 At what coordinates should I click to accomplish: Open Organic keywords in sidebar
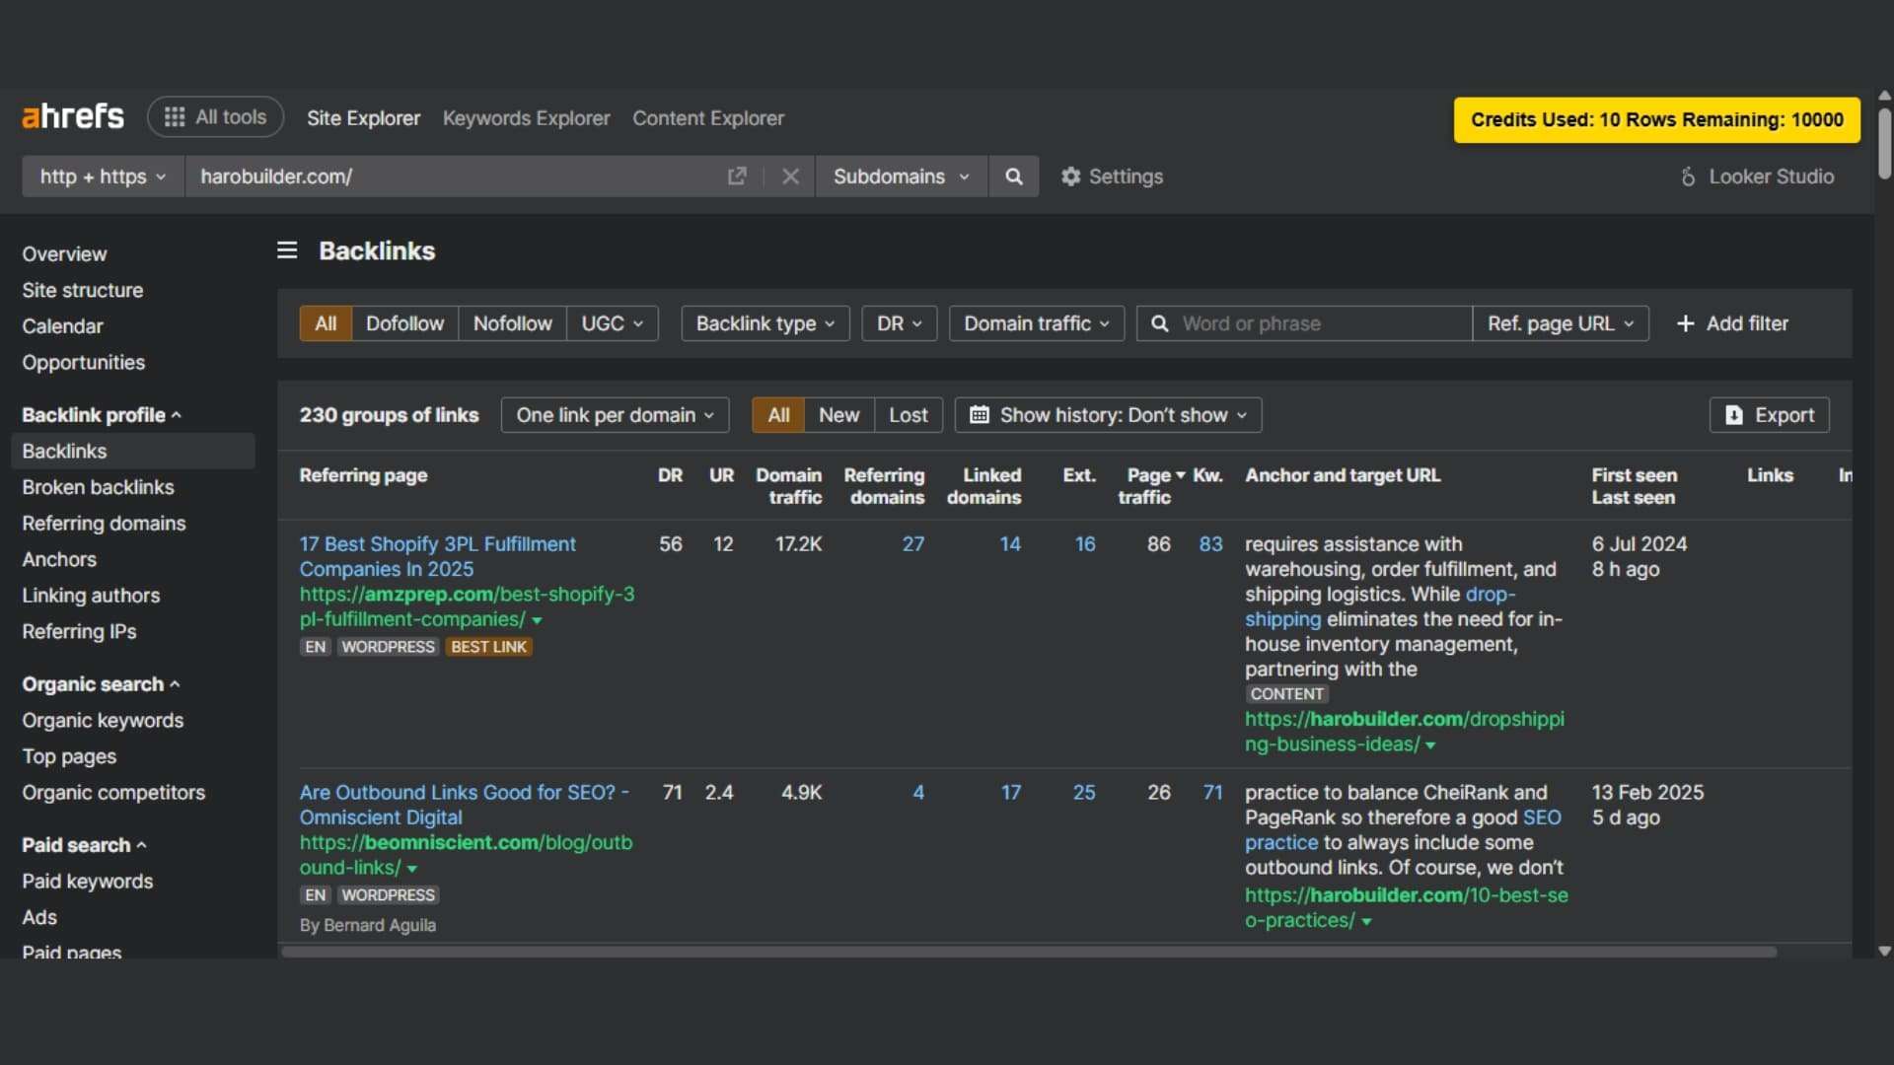103,721
